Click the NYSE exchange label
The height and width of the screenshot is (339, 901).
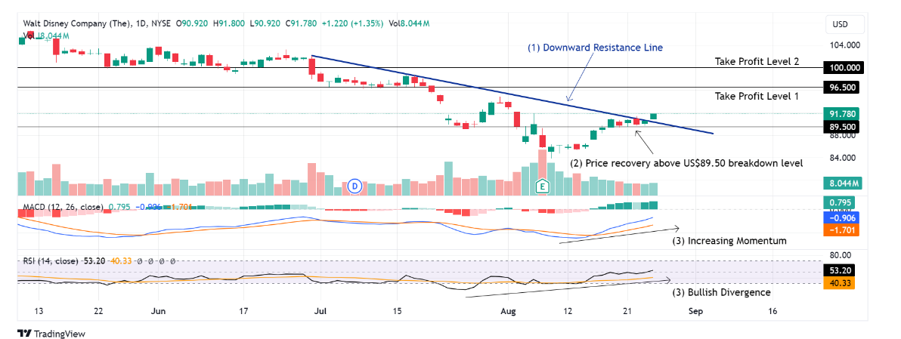click(160, 23)
